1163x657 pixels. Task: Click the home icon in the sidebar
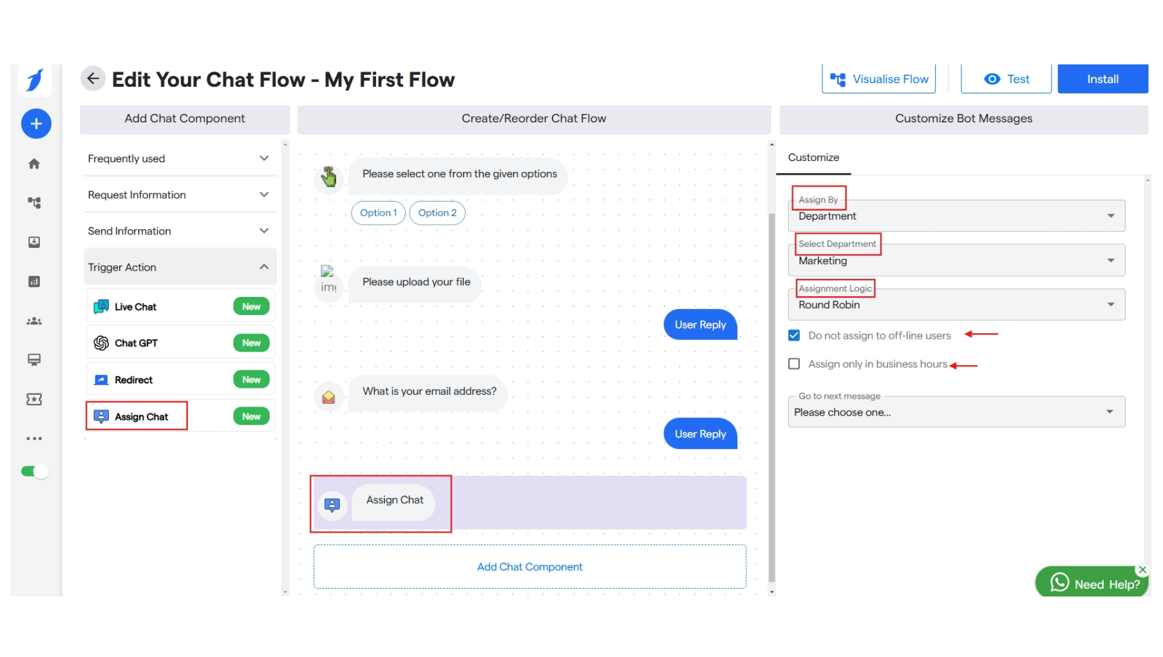34,163
